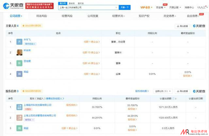The width and height of the screenshot is (209, 136).
Task: Expand the 百宝箱 menu
Action: click(161, 7)
